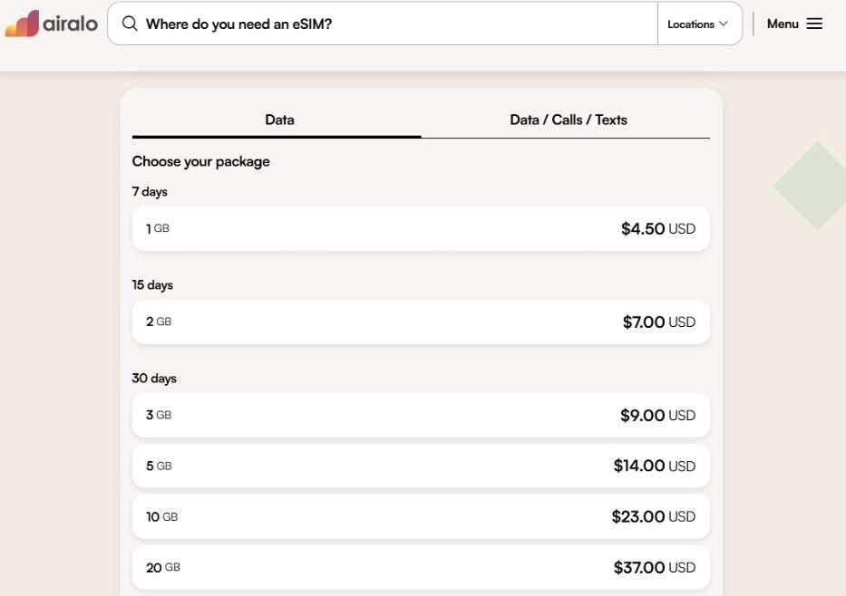Image resolution: width=846 pixels, height=596 pixels.
Task: Click the Locations chevron arrow
Action: click(724, 24)
